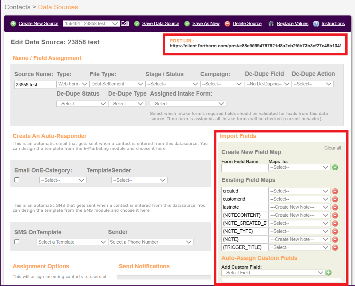Click the Source Name input field

tap(35, 85)
